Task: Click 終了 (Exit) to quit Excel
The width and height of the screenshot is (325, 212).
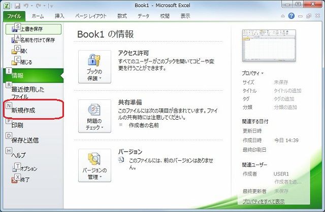Action: point(33,180)
